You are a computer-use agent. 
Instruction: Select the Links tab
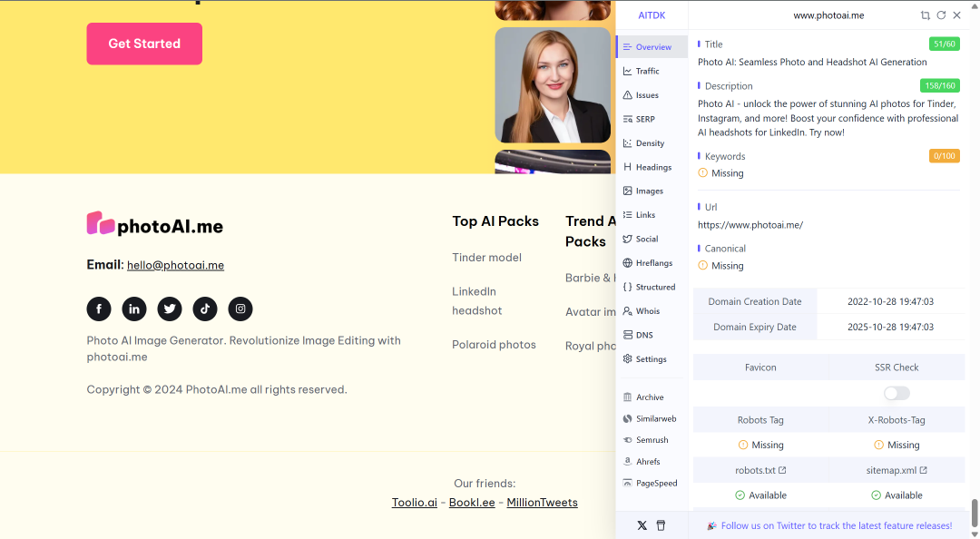pos(652,215)
